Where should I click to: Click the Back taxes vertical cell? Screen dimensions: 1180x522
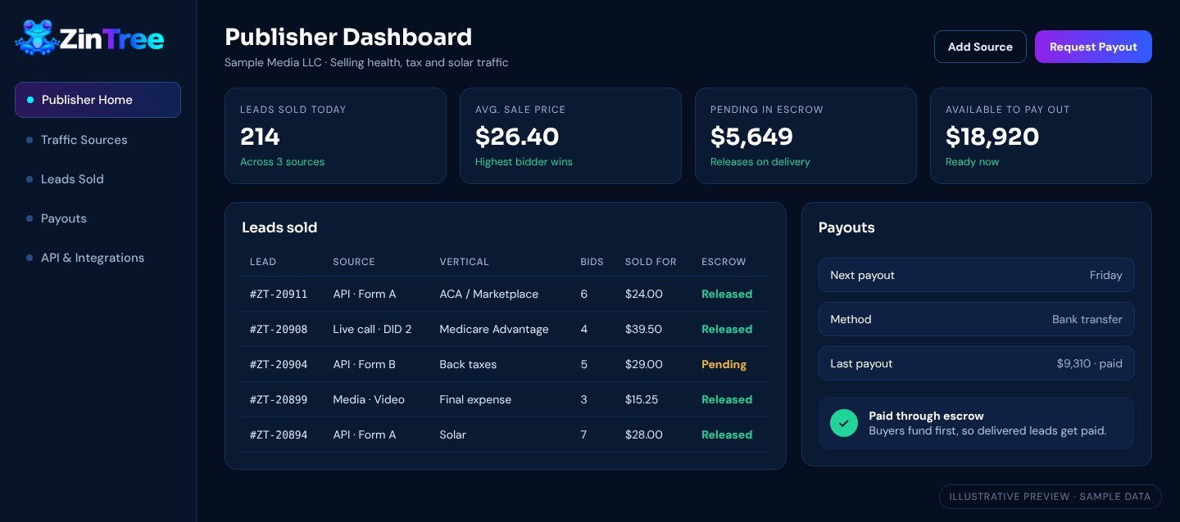click(x=468, y=364)
